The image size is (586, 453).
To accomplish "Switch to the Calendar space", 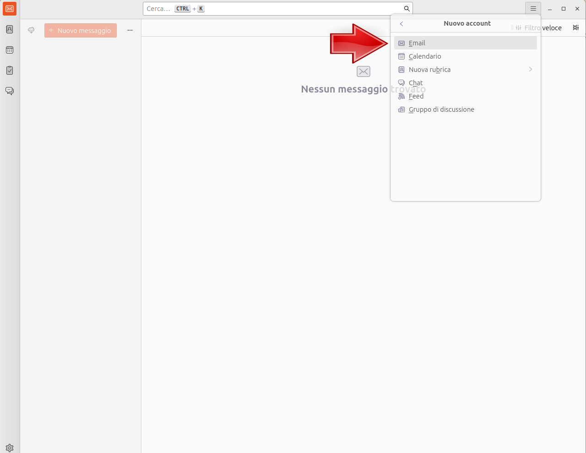I will [10, 50].
